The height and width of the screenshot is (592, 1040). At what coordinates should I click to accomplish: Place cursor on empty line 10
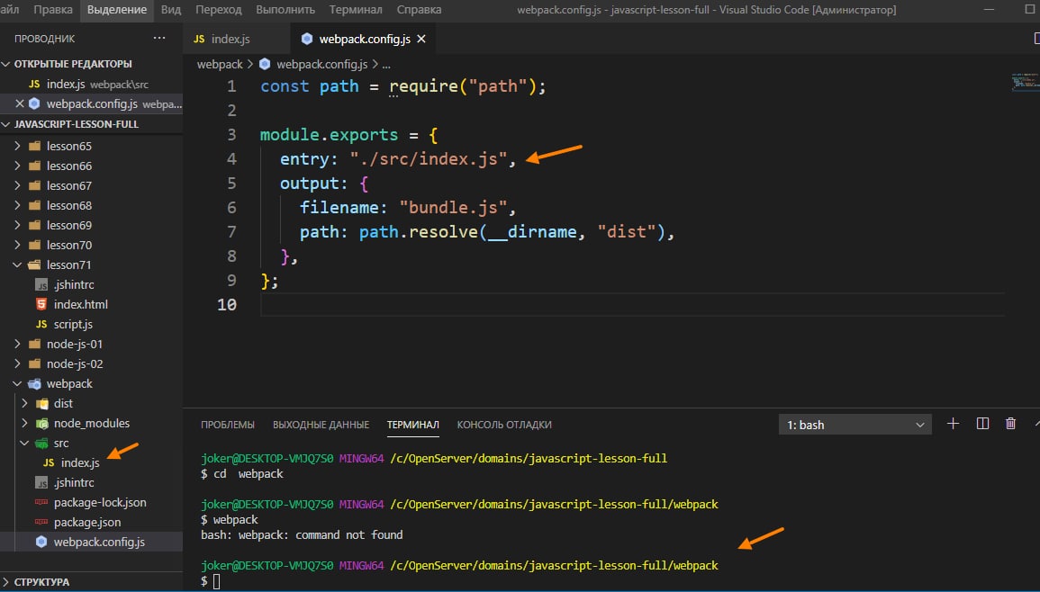(x=632, y=304)
